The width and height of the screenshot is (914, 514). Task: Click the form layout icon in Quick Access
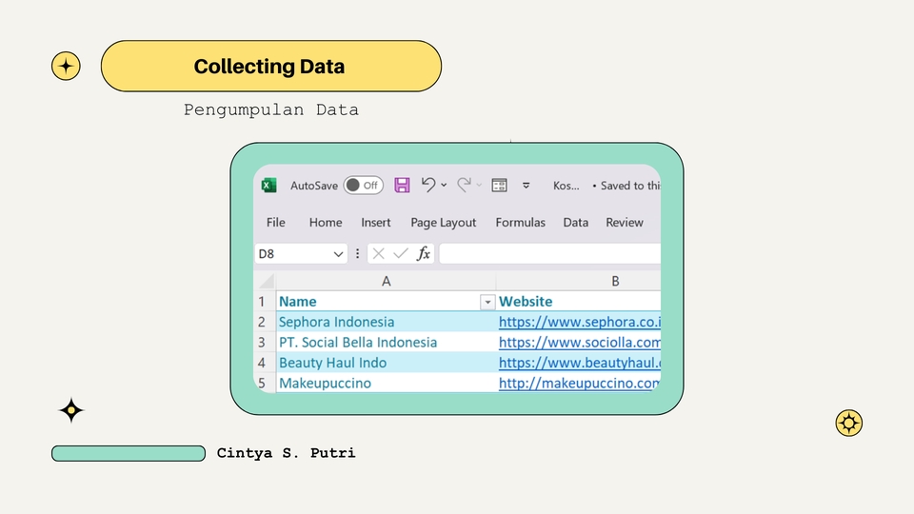(x=500, y=186)
